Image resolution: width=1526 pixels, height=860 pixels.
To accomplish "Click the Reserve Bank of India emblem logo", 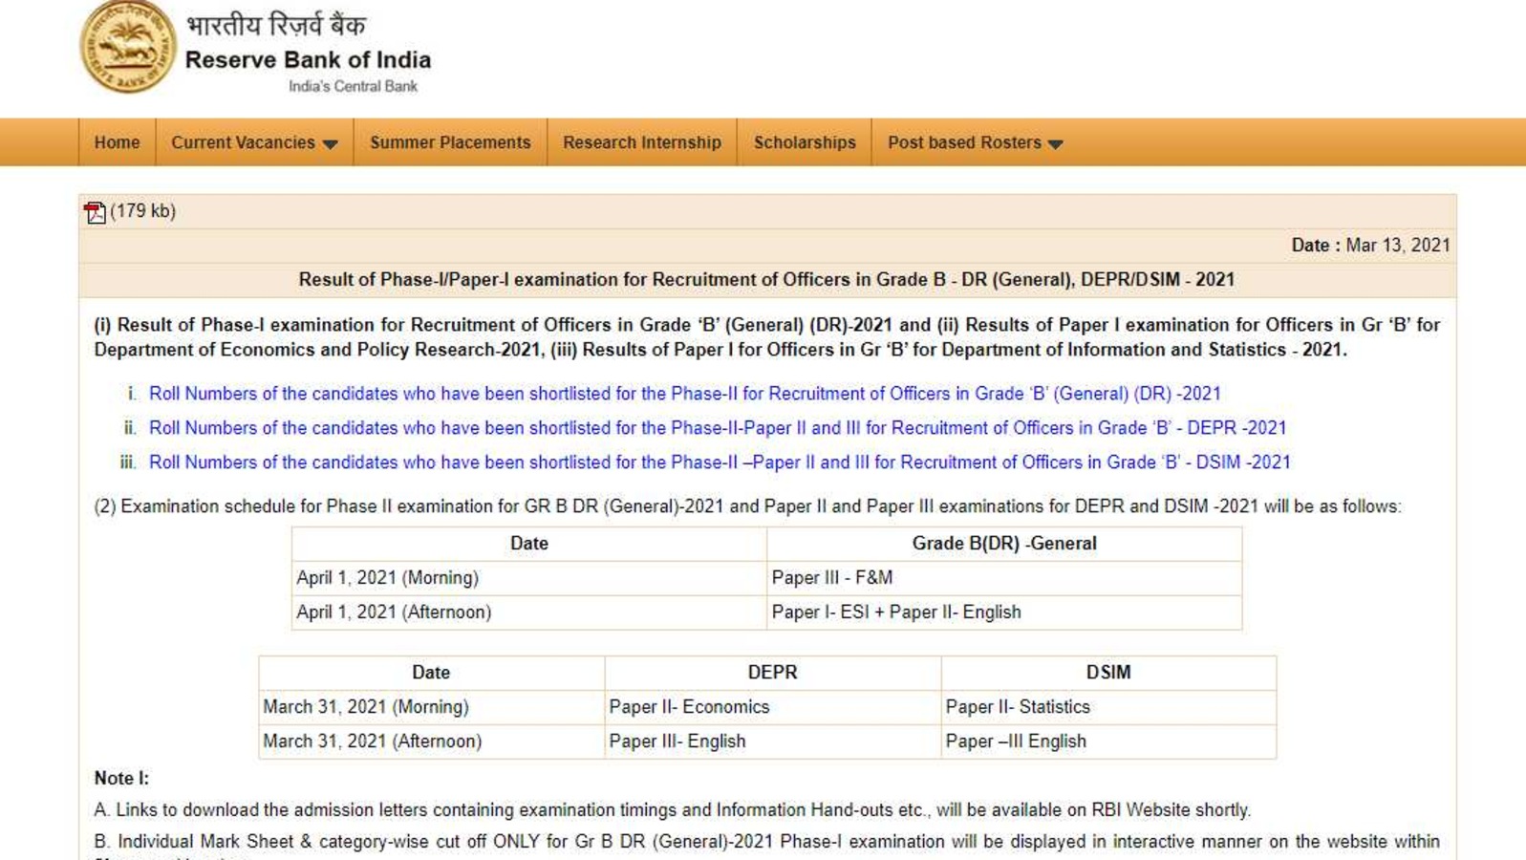I will [x=128, y=46].
